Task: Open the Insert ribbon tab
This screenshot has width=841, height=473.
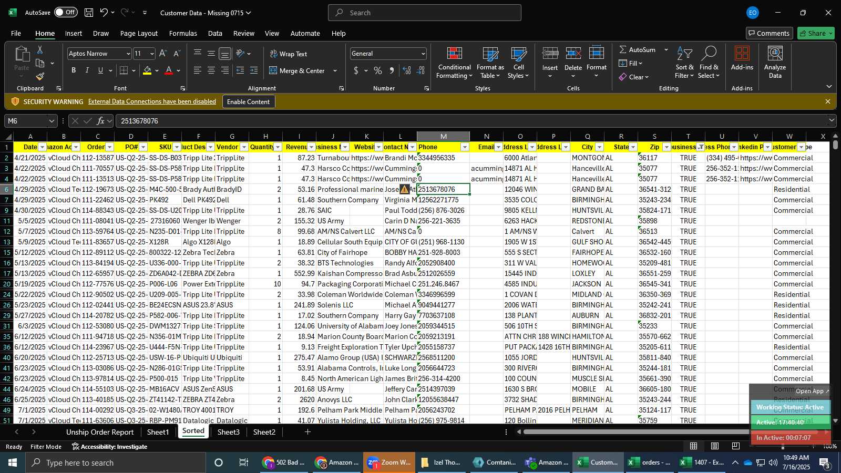Action: point(74,33)
